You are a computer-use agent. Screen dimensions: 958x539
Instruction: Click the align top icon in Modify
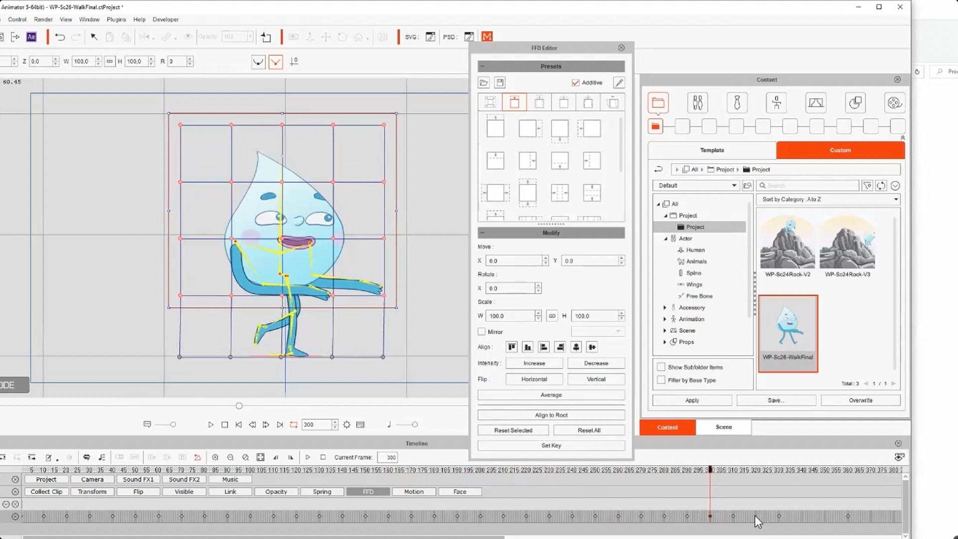(511, 347)
